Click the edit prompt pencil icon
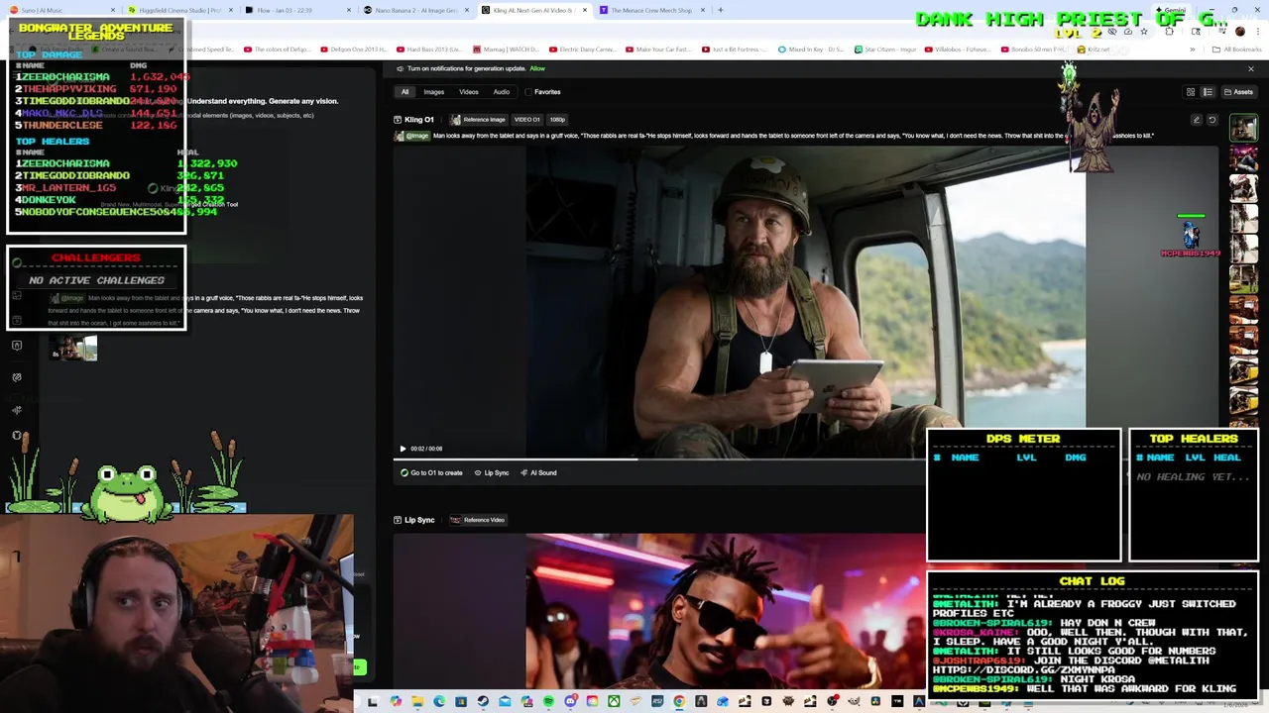1269x713 pixels. click(x=1197, y=120)
